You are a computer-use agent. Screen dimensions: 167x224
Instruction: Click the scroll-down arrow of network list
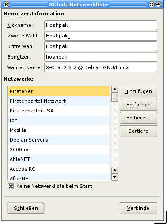coord(115,177)
